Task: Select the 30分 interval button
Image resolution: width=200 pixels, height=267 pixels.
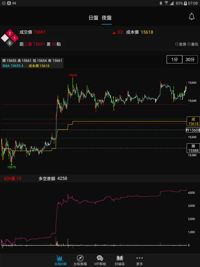Action: (x=190, y=60)
